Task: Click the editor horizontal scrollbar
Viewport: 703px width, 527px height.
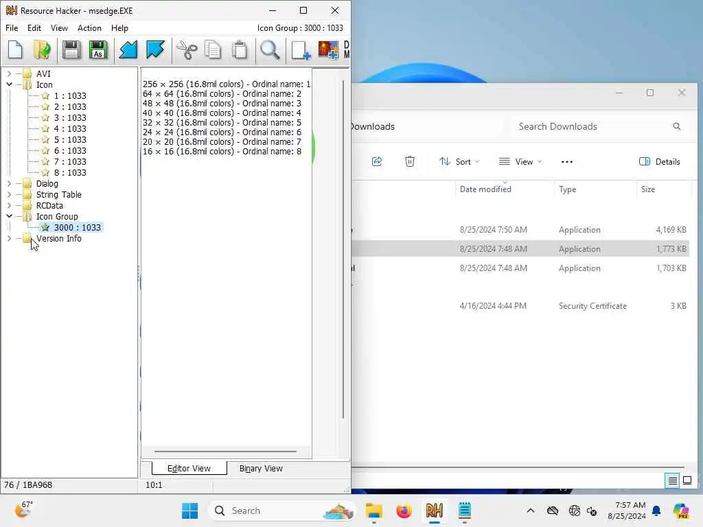Action: (225, 452)
